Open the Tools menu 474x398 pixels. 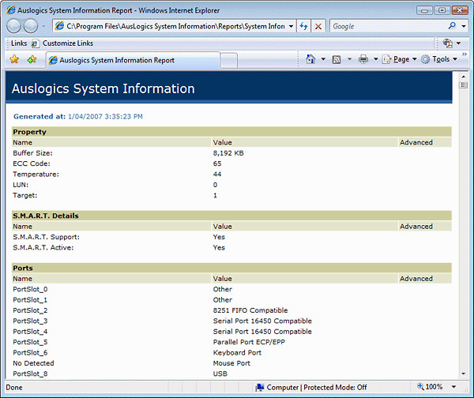pos(438,59)
